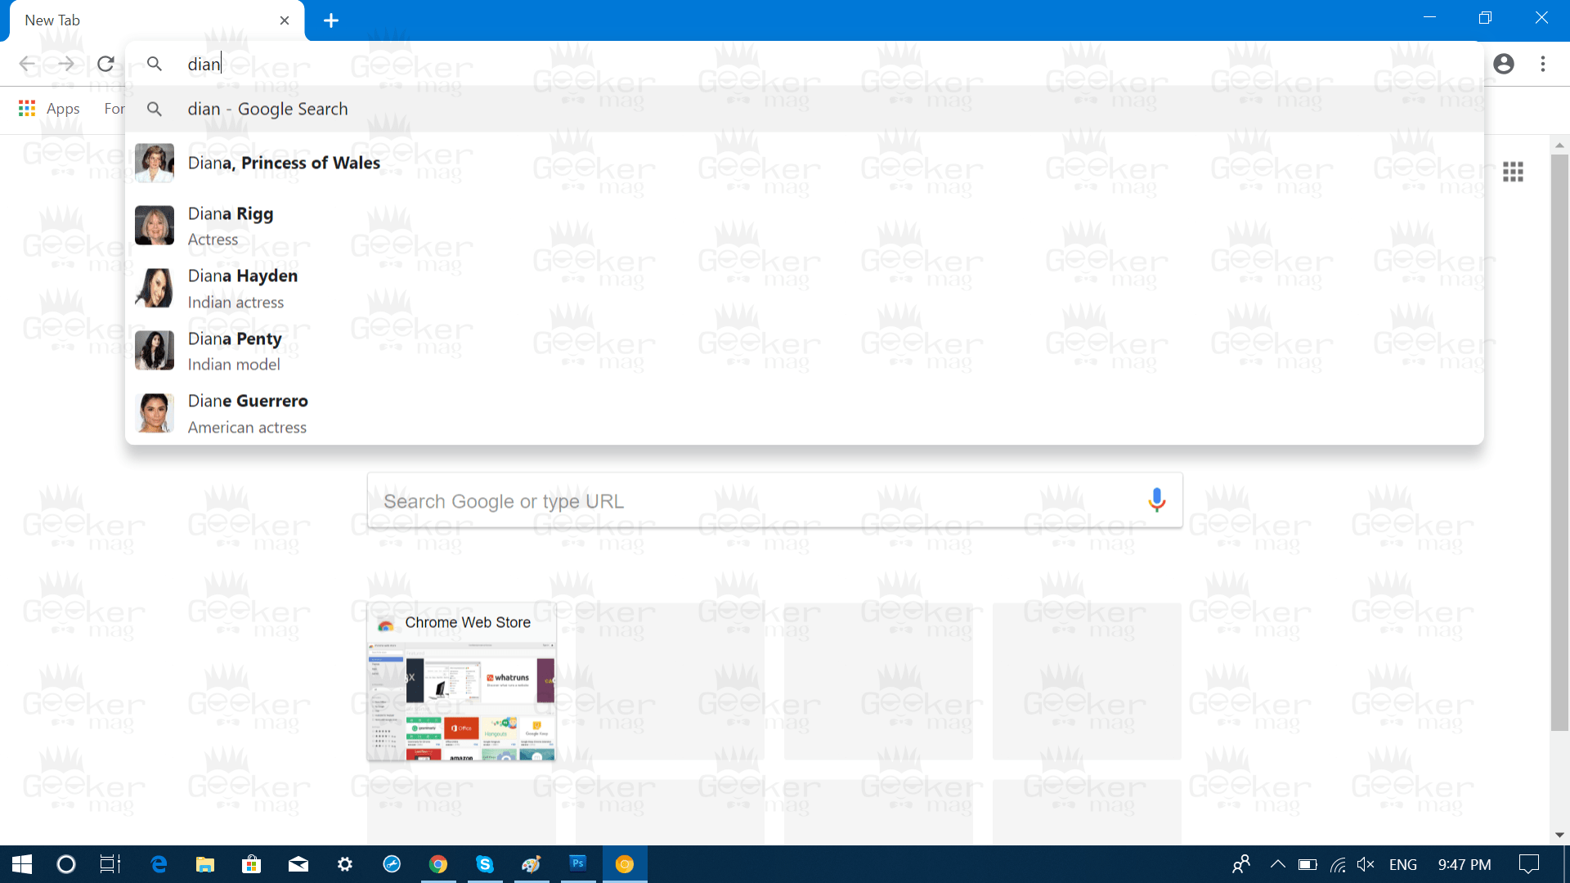The image size is (1570, 883).
Task: Select Diana, Princess of Wales suggestion
Action: [805, 163]
